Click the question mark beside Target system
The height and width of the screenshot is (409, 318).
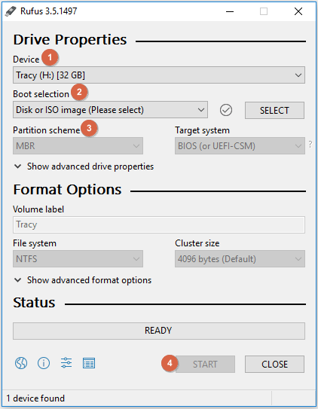(x=310, y=145)
